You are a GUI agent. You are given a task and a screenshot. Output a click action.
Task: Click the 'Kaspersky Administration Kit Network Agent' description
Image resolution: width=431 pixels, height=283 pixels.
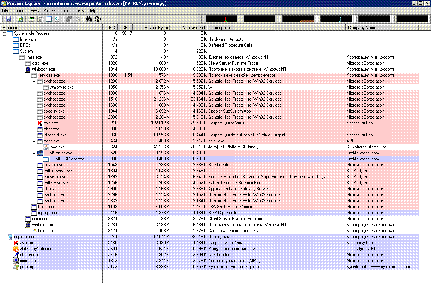pyautogui.click(x=247, y=135)
